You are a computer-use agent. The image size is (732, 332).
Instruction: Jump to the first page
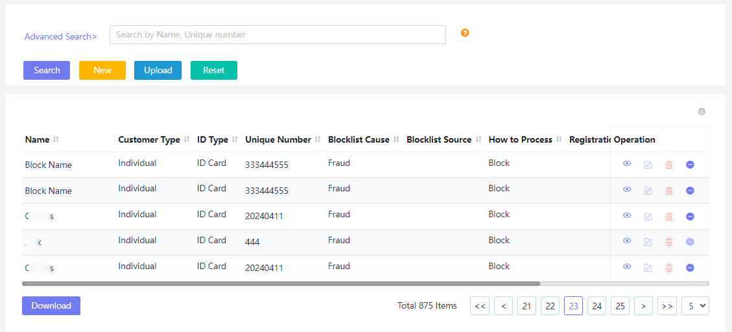click(x=480, y=306)
